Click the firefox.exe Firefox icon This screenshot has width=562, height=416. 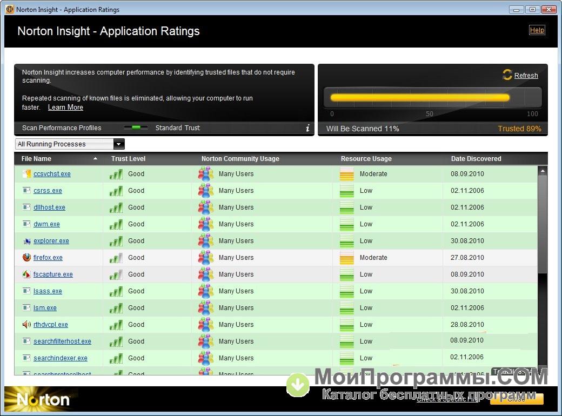[x=26, y=257]
